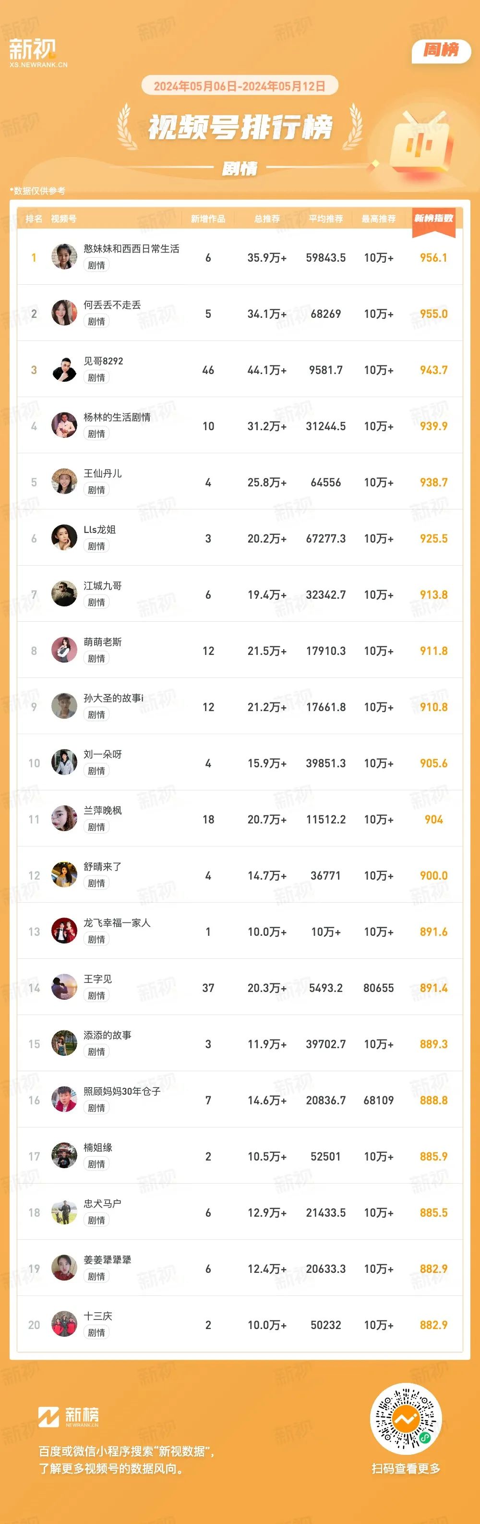Screen dimensions: 480x1524
Task: Select the 总推荐 column header
Action: click(x=266, y=219)
